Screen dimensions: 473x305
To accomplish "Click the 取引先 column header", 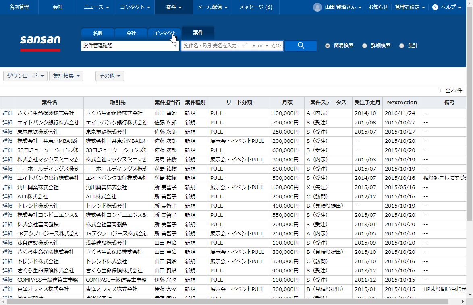I will click(x=118, y=103).
